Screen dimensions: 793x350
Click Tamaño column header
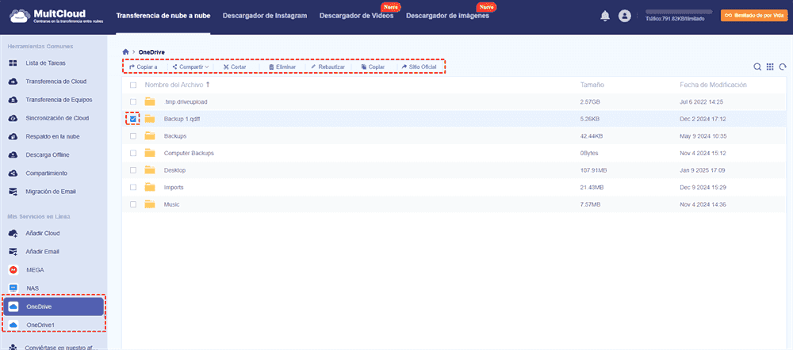pos(592,85)
